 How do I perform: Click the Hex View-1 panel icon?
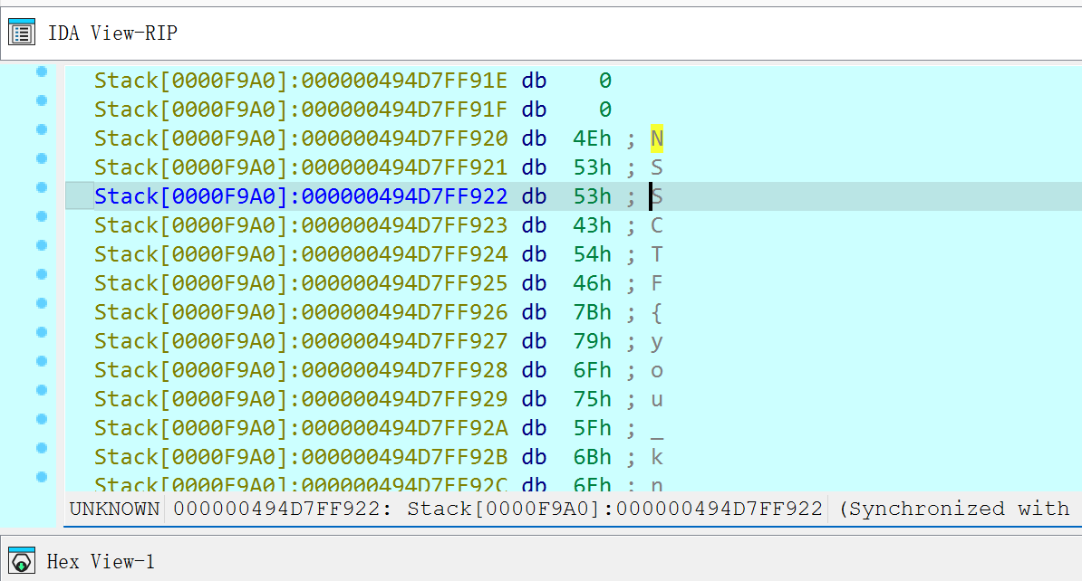coord(22,561)
